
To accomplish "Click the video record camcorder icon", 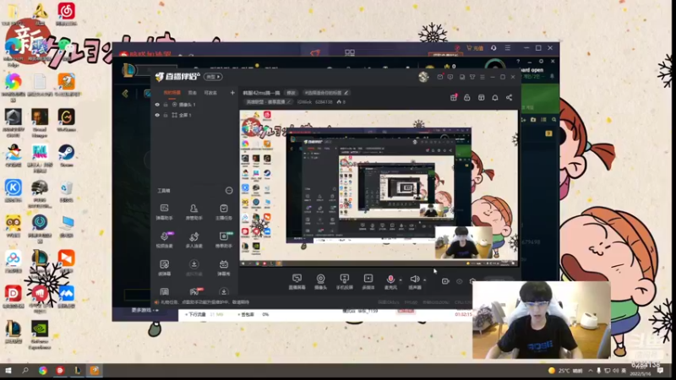I will [445, 281].
